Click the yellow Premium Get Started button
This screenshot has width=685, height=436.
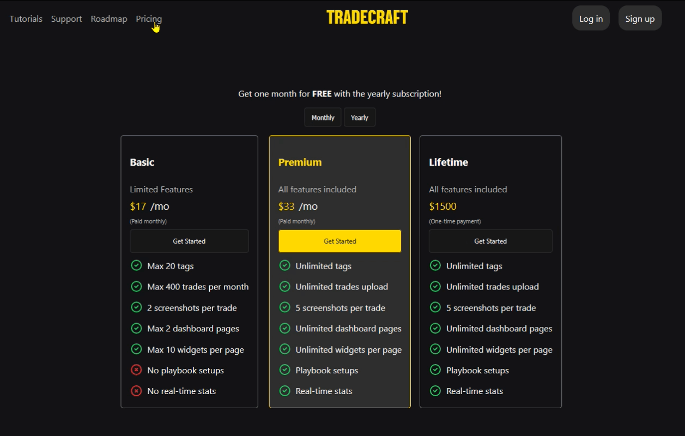pyautogui.click(x=340, y=241)
